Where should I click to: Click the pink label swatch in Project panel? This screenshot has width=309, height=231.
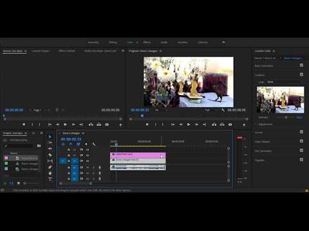click(x=6, y=158)
